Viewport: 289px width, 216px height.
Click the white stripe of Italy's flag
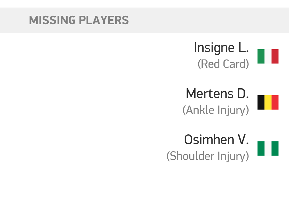pyautogui.click(x=268, y=56)
